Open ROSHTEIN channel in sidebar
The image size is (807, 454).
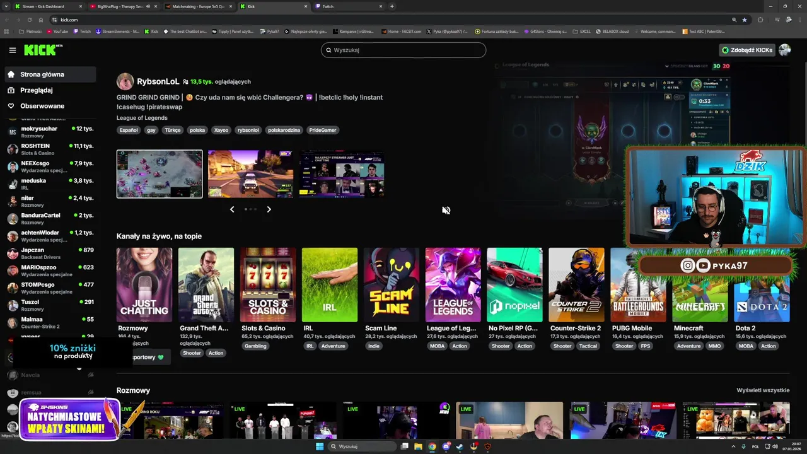coord(49,149)
